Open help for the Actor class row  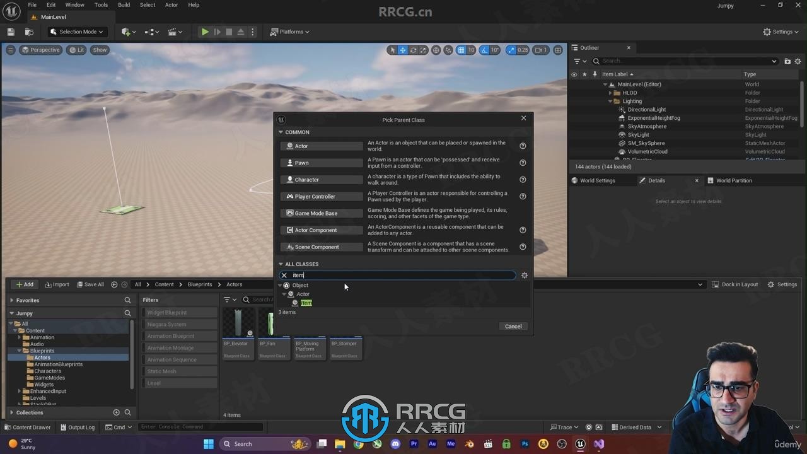[x=523, y=146]
